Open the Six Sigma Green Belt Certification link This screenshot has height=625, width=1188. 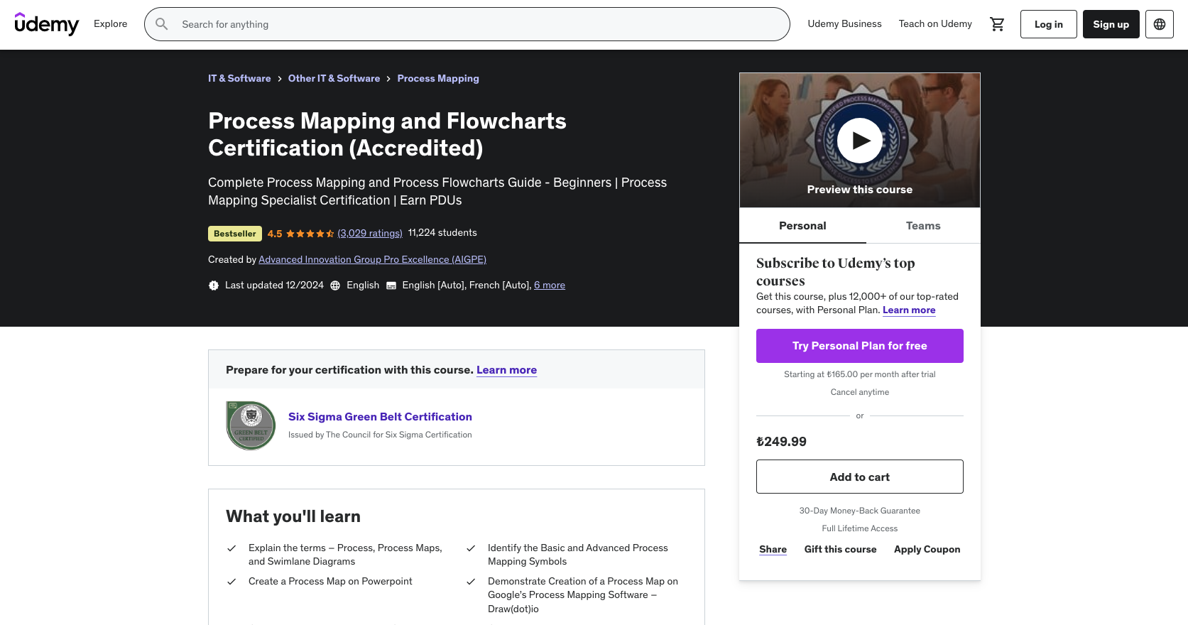380,417
